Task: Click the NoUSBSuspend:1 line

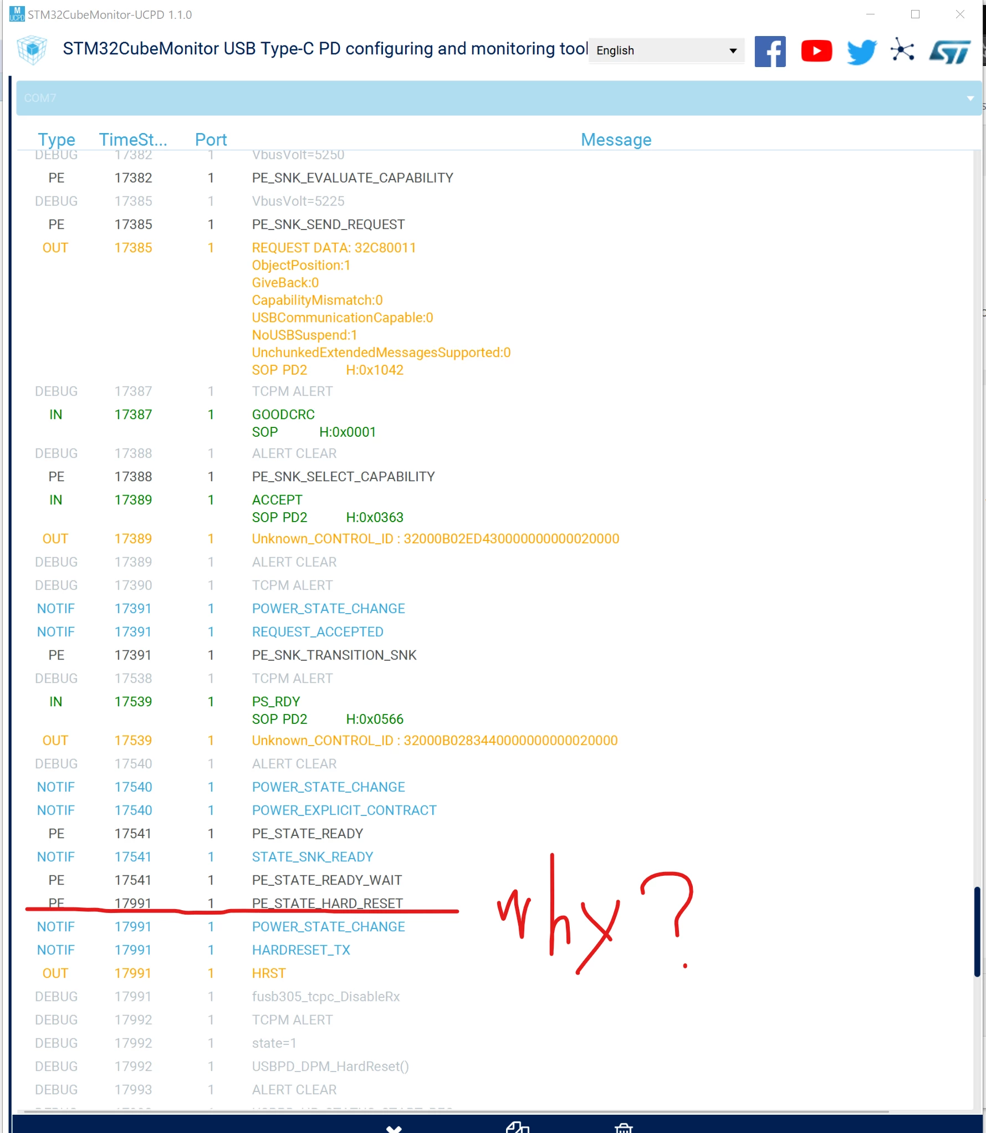Action: [x=304, y=335]
